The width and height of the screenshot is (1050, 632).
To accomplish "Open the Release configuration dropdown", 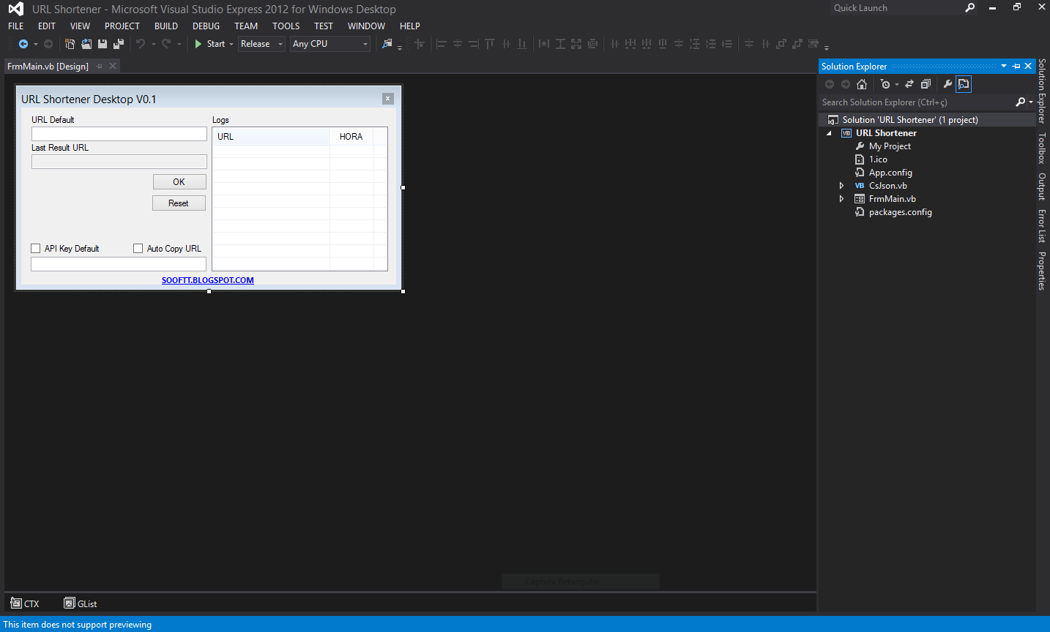I will pos(280,44).
